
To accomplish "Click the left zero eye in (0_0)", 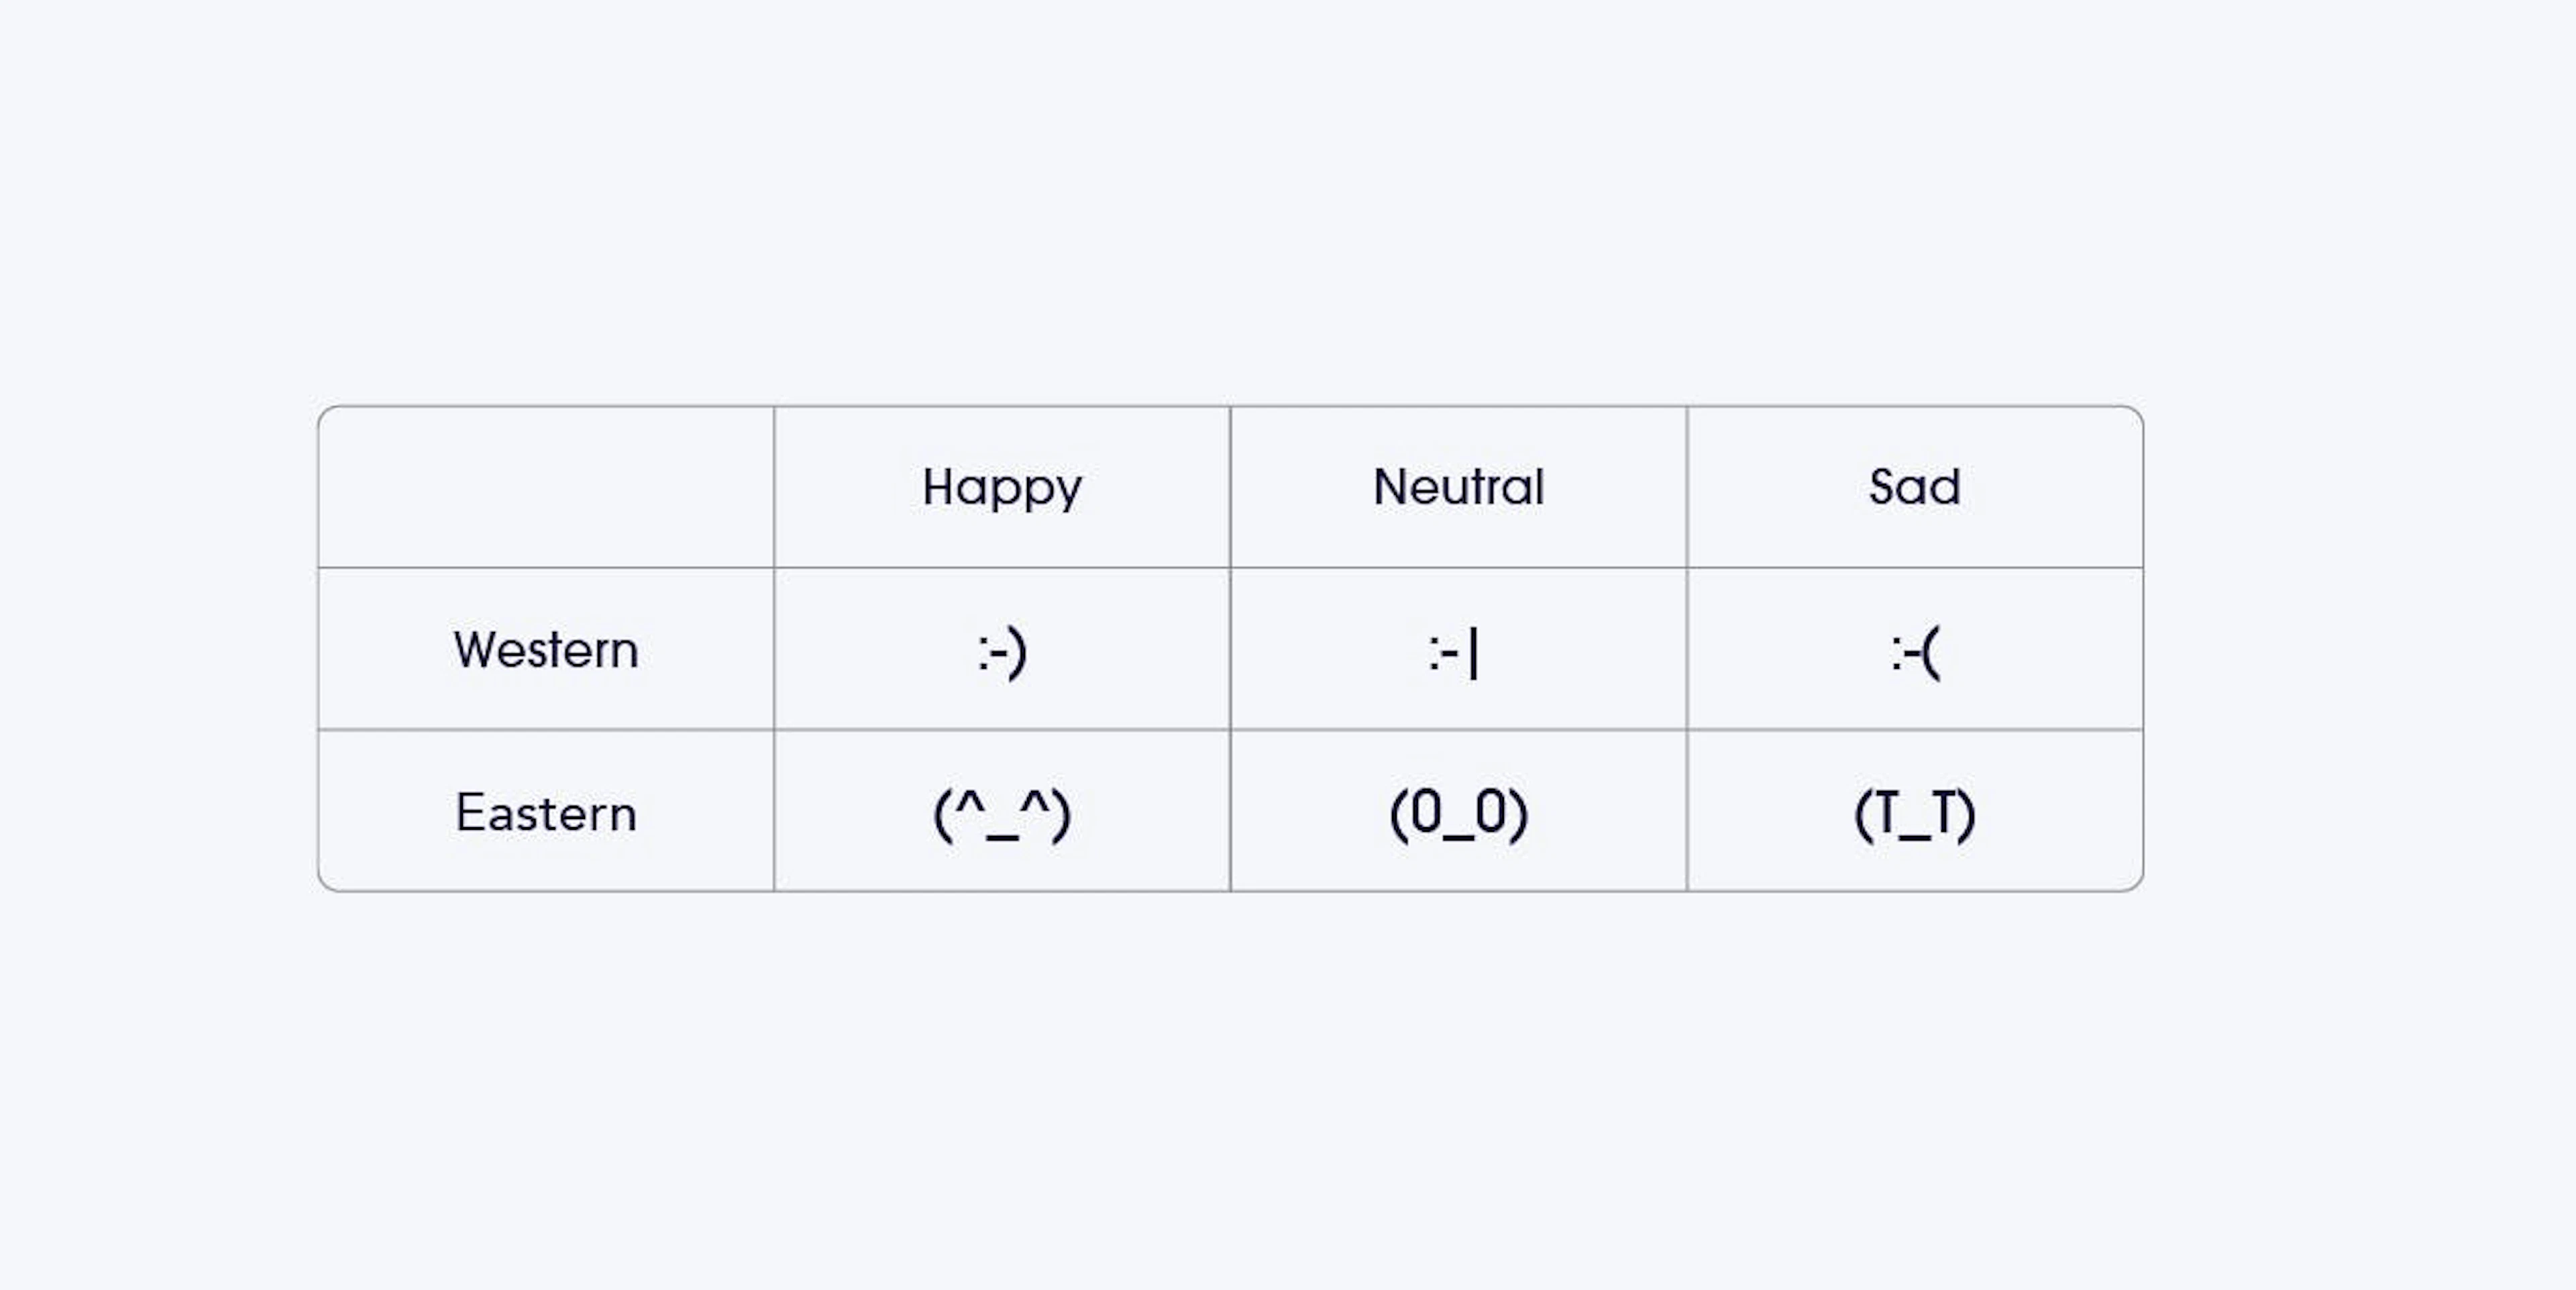I will 1426,812.
